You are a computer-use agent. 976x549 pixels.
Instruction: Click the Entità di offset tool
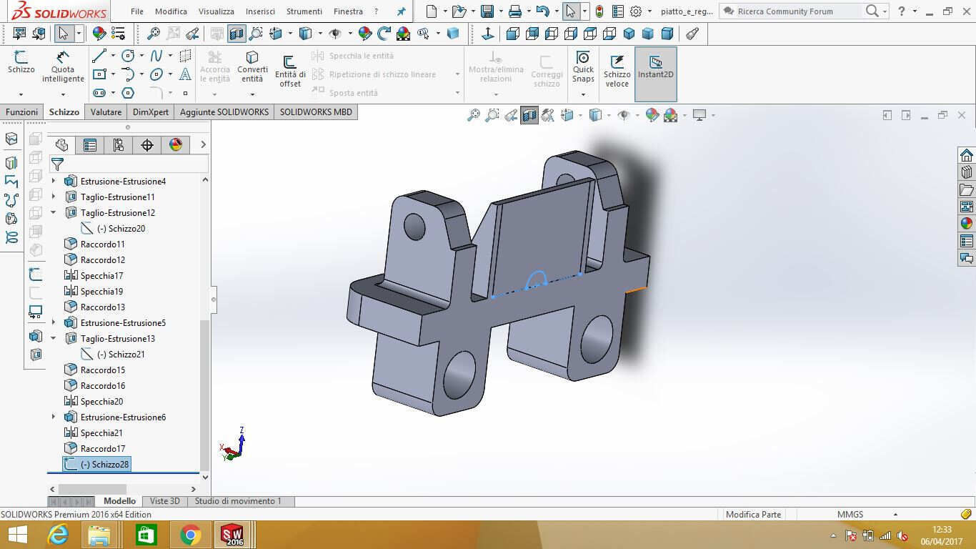pos(290,71)
